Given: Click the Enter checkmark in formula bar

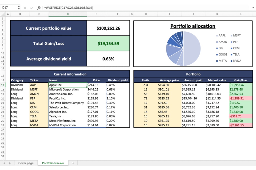Looking at the screenshot, I should coord(32,8).
